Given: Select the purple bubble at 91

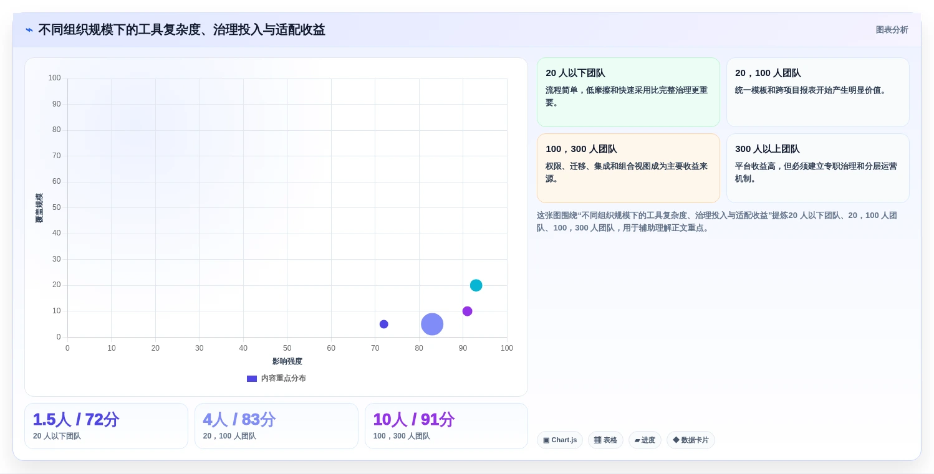Looking at the screenshot, I should click(467, 311).
